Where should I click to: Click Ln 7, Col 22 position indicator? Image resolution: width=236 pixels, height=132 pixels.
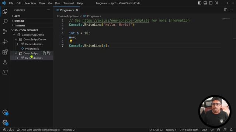156,130
